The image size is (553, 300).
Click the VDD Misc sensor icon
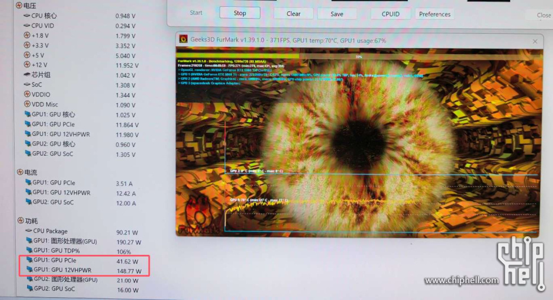click(x=27, y=104)
